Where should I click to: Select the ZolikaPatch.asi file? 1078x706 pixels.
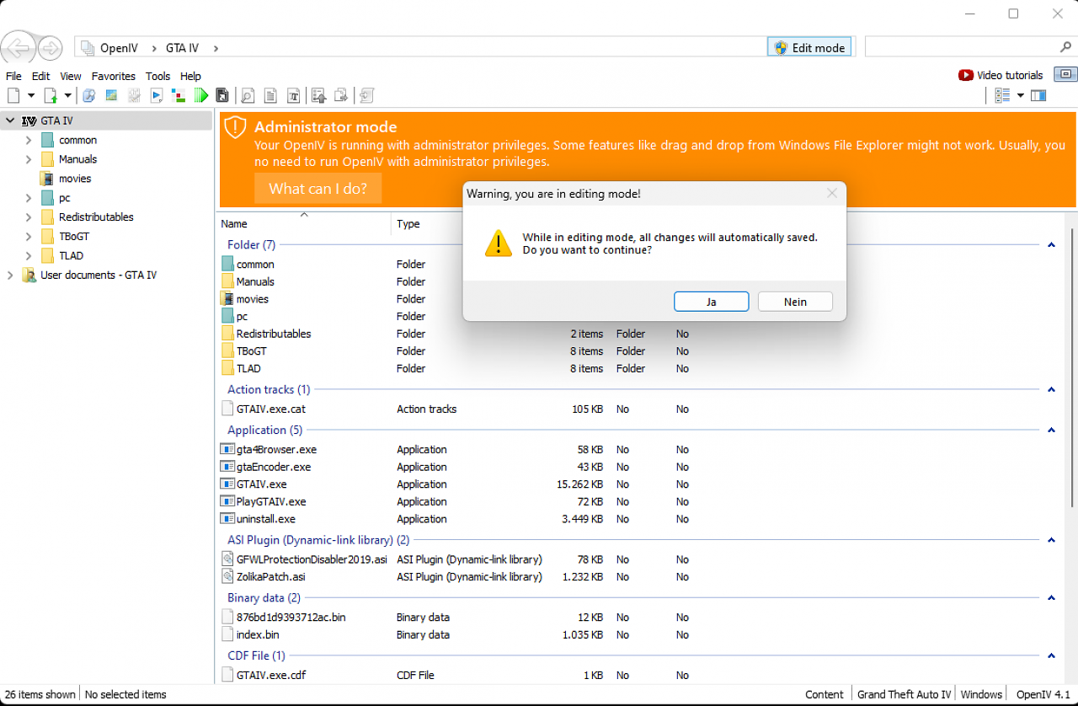[270, 577]
